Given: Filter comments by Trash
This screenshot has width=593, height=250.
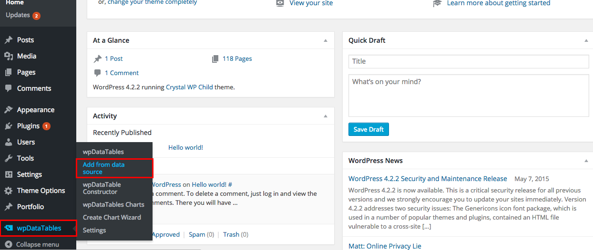Looking at the screenshot, I should (231, 234).
